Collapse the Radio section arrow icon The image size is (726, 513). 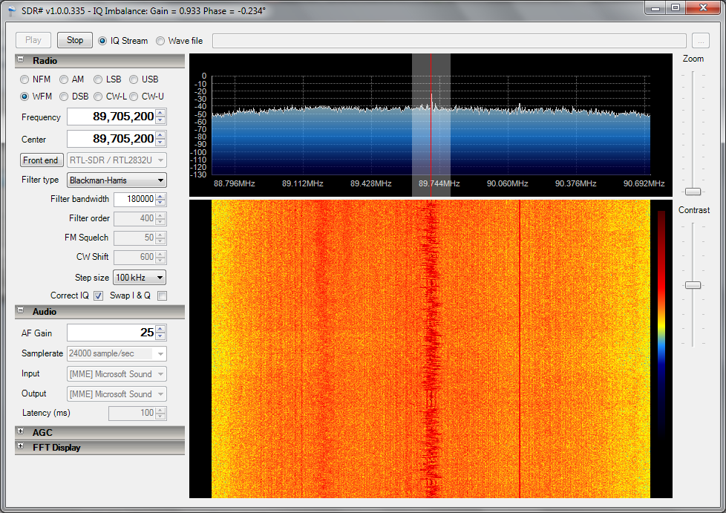(x=21, y=61)
